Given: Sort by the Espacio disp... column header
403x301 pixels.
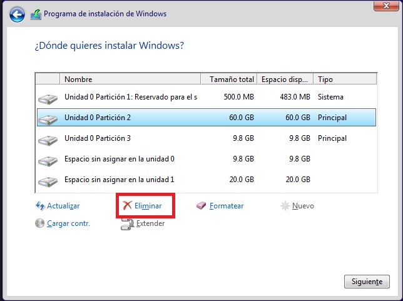Looking at the screenshot, I should click(285, 79).
